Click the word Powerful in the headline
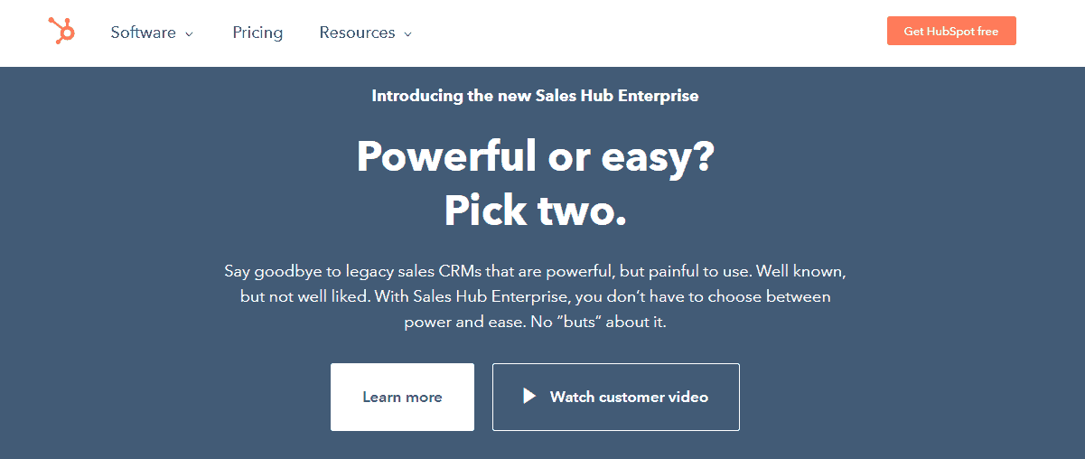Viewport: 1085px width, 459px height. tap(446, 155)
